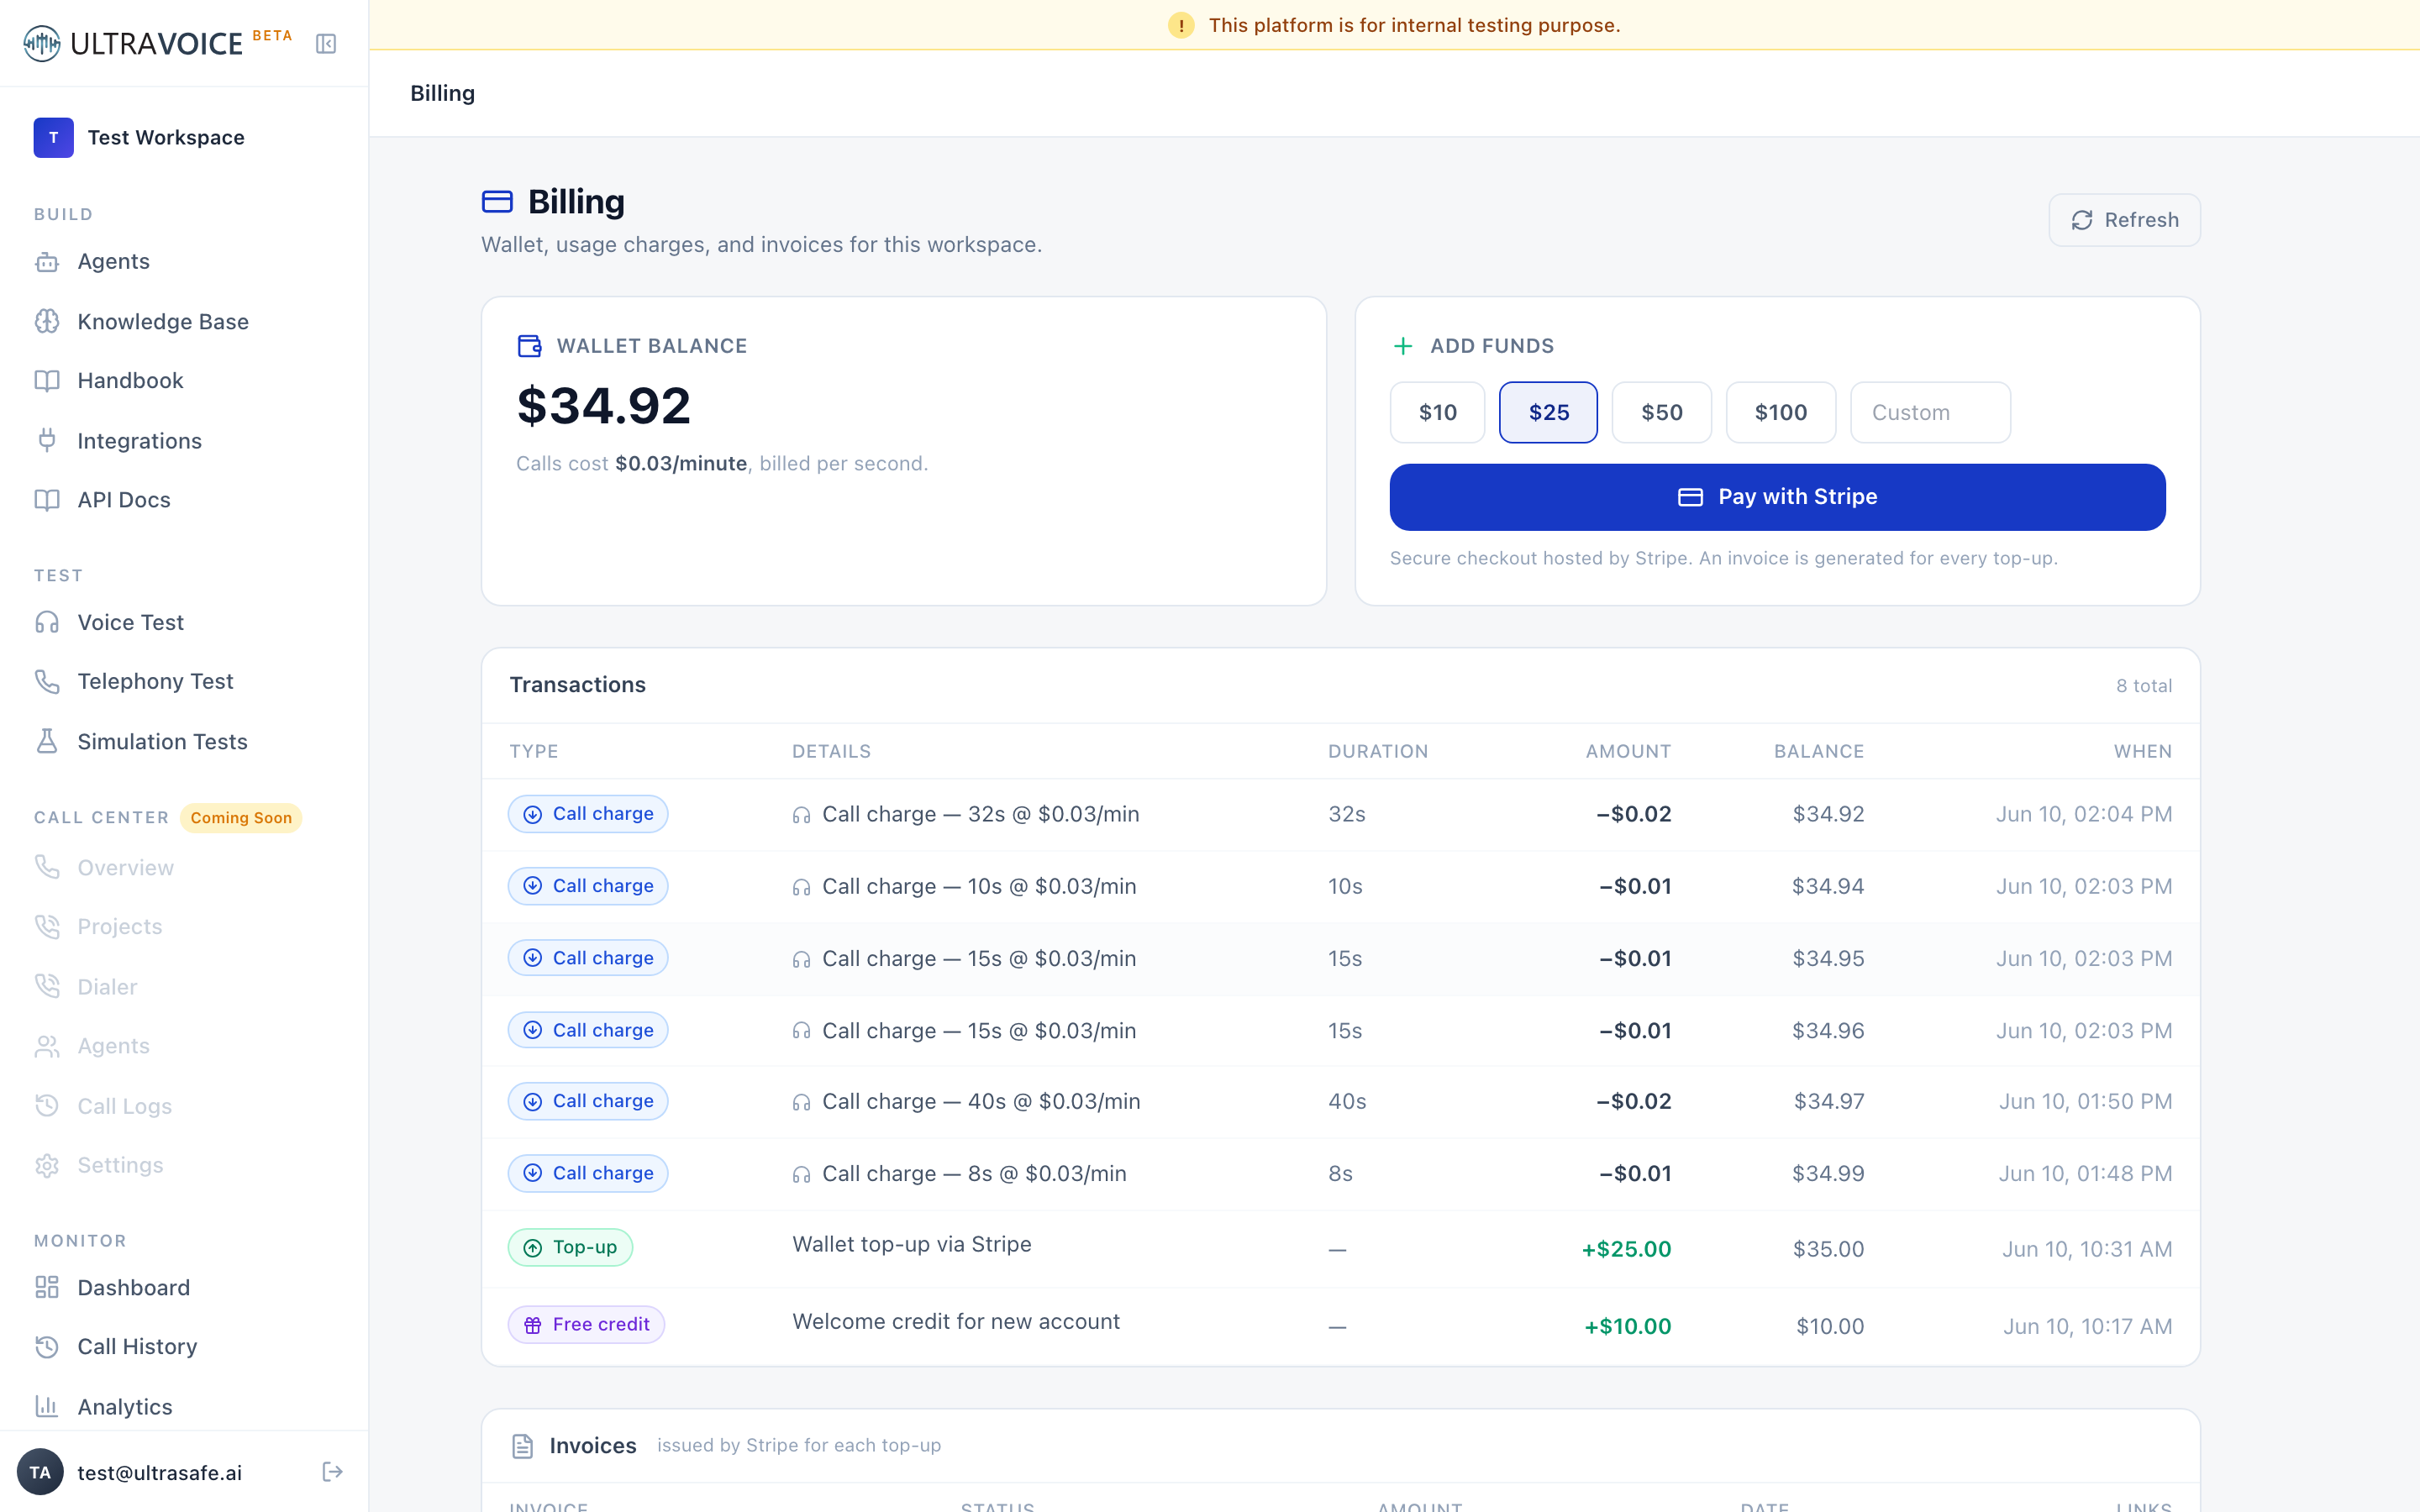Click 'Wallet top-up via Stripe' text
Viewport: 2420px width, 1512px height.
point(912,1244)
